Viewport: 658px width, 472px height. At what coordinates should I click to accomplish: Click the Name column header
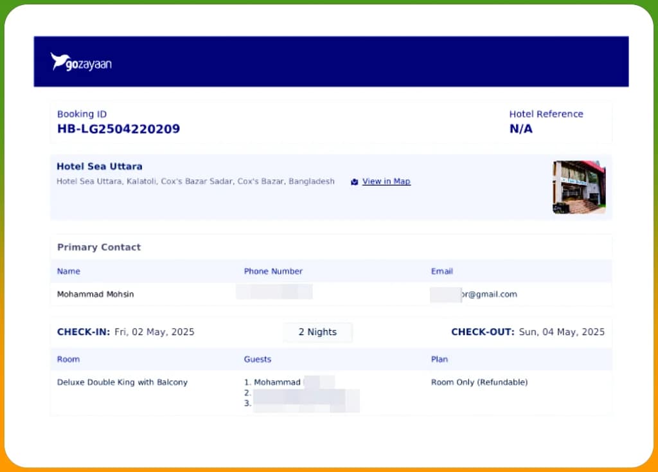click(69, 271)
